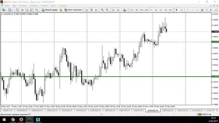This screenshot has height=123, width=219.
Task: Select the H1 timeframe
Action: click(x=151, y=10)
